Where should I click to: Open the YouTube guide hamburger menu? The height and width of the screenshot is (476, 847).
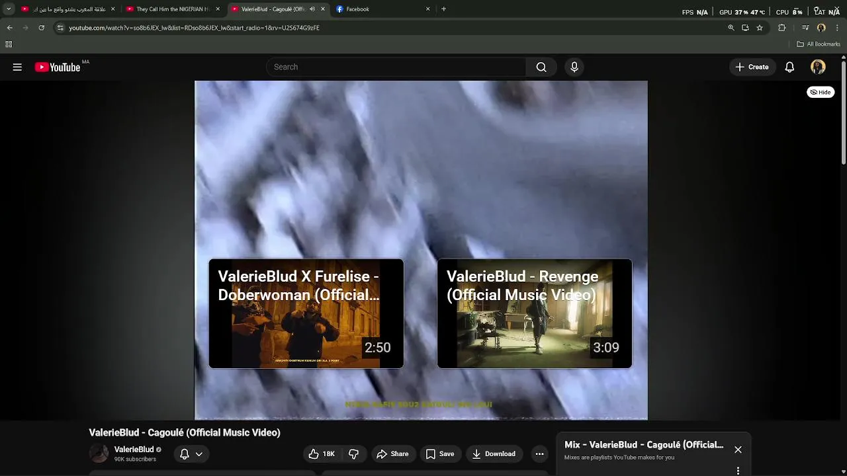[17, 67]
